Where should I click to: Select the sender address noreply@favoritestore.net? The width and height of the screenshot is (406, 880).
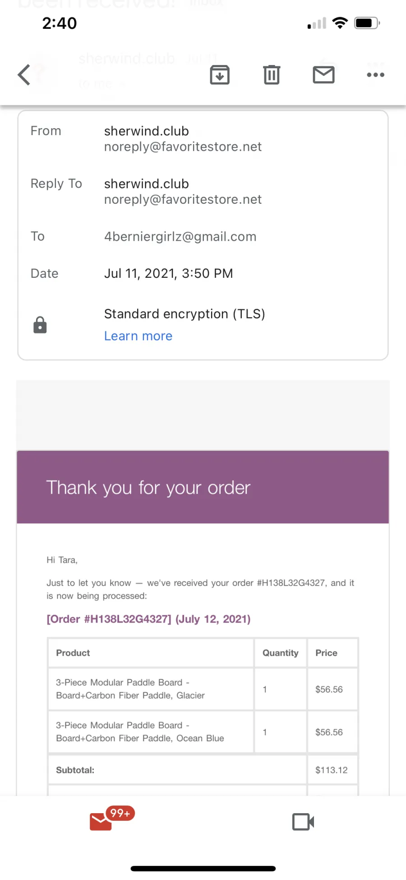[x=183, y=146]
